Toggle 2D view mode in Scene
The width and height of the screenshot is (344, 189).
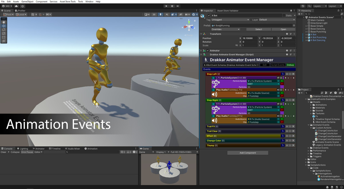coord(154,14)
